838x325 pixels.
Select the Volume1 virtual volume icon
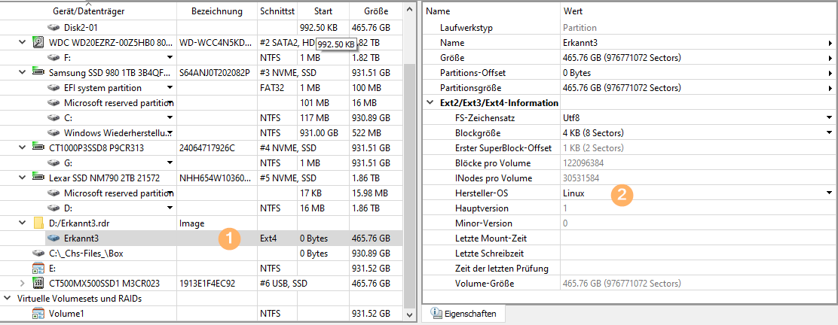39,314
